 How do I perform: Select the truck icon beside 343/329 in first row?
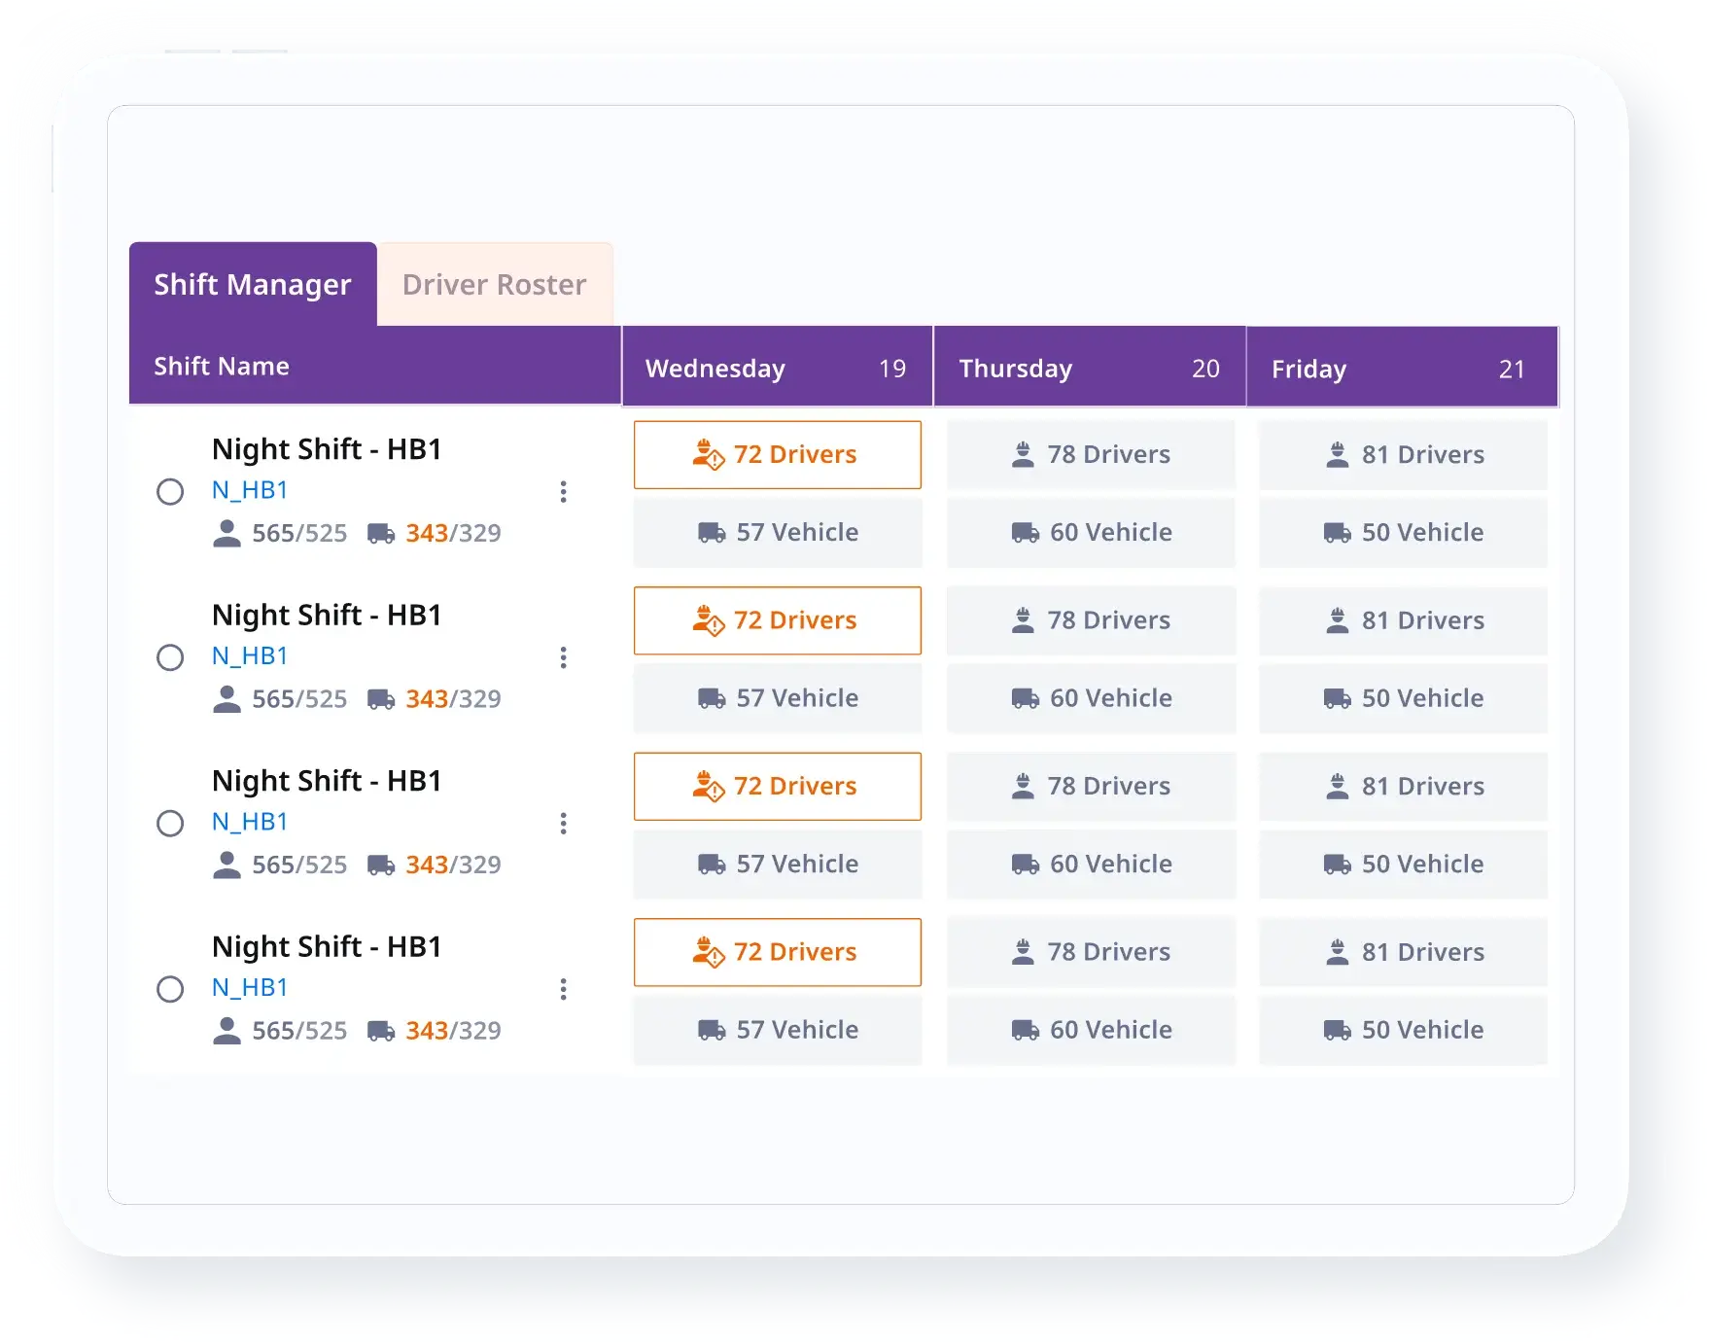pyautogui.click(x=383, y=533)
